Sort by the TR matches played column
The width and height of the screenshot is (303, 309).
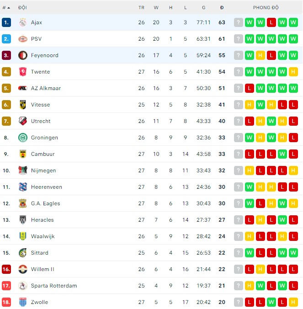[x=141, y=8]
